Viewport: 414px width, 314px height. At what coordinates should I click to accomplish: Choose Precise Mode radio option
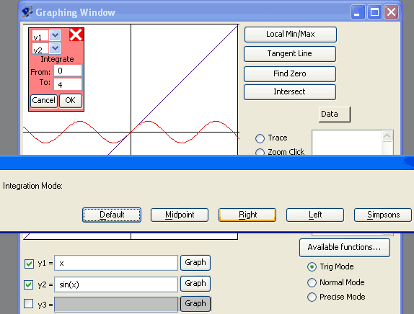coord(312,297)
